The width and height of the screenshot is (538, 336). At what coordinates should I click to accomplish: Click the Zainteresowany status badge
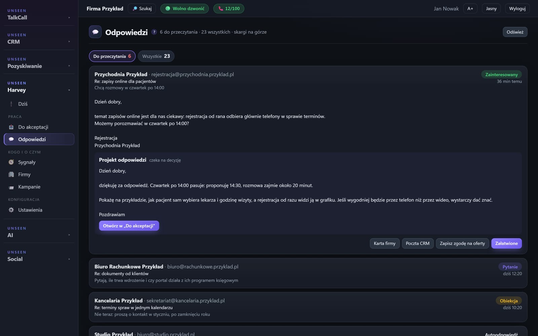[501, 75]
